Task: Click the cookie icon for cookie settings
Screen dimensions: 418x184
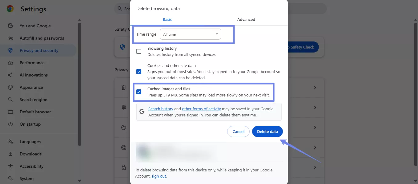Action: pyautogui.click(x=123, y=127)
